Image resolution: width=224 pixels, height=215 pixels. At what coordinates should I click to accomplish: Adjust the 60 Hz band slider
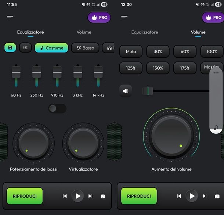coord(16,72)
